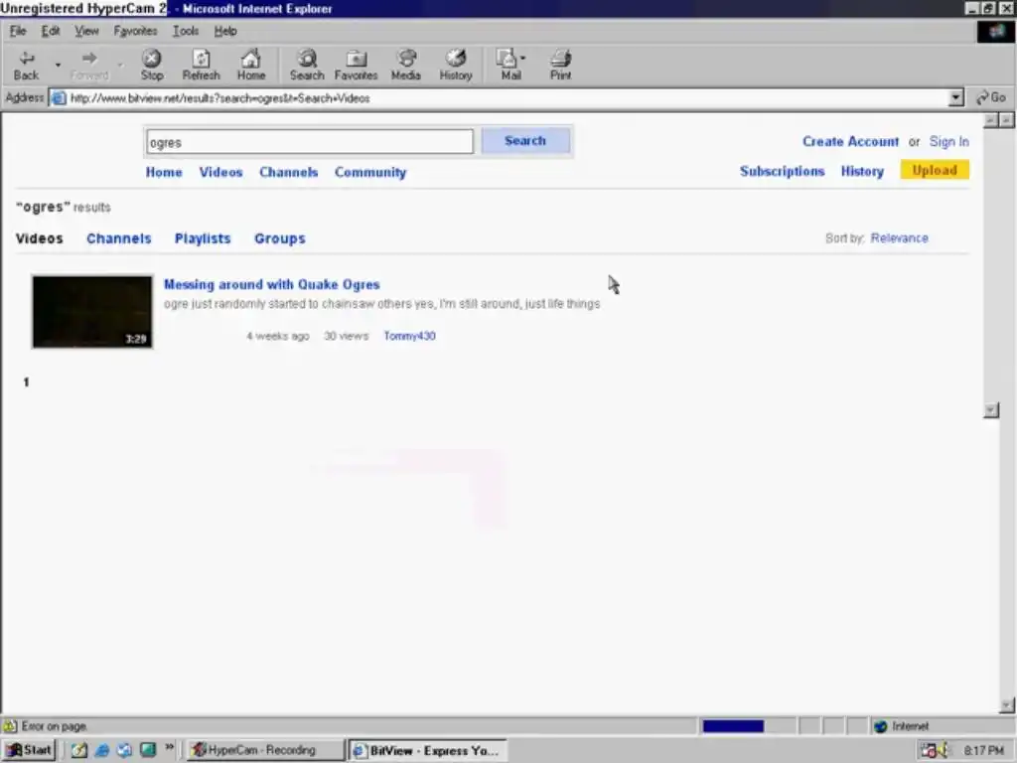Click the Go button

pos(992,97)
